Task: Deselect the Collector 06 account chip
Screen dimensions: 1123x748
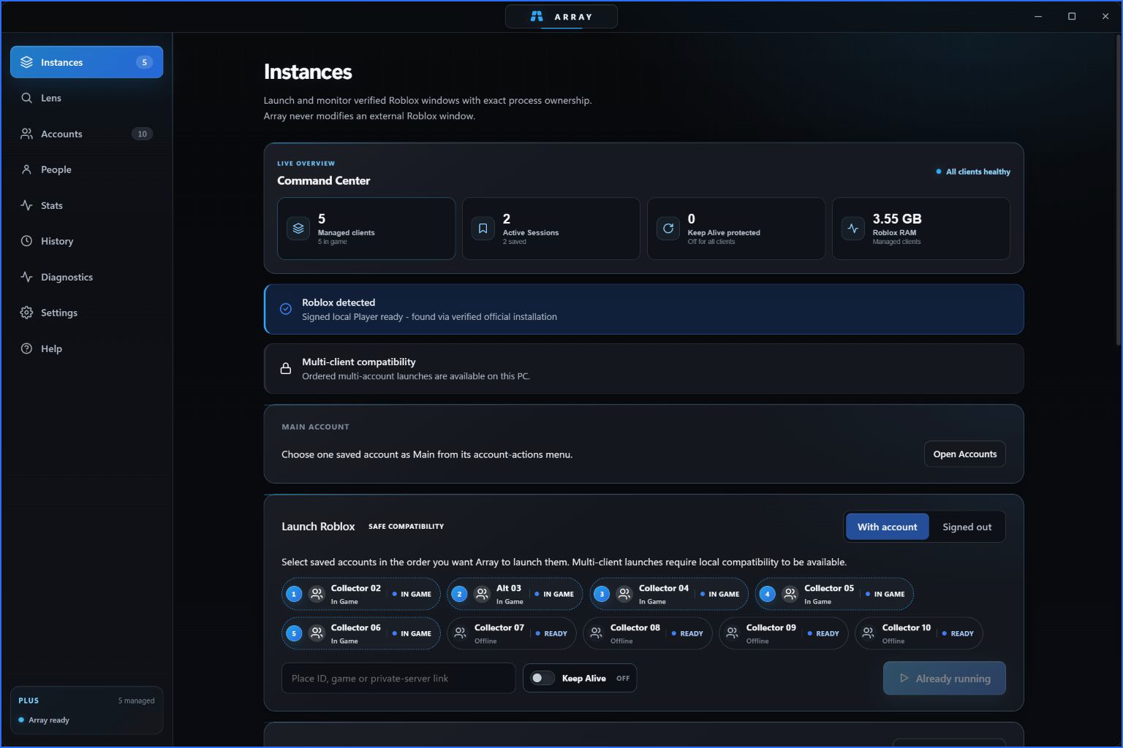Action: click(360, 633)
